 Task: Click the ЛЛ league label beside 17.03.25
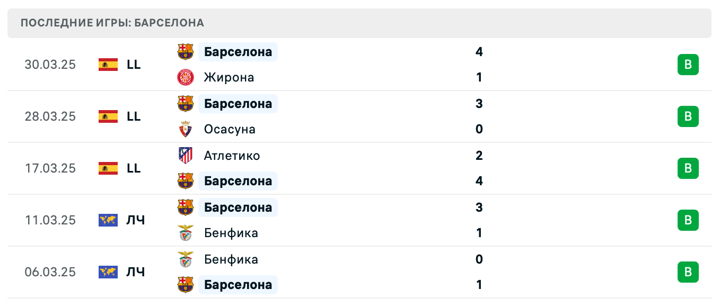pos(134,168)
